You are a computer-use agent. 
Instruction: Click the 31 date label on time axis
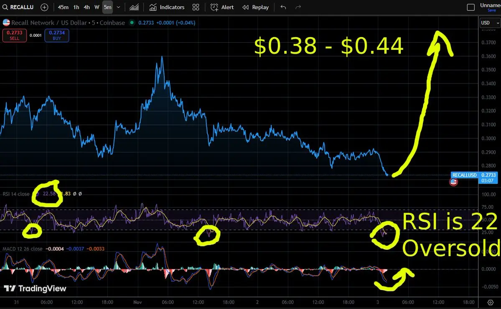pos(16,302)
